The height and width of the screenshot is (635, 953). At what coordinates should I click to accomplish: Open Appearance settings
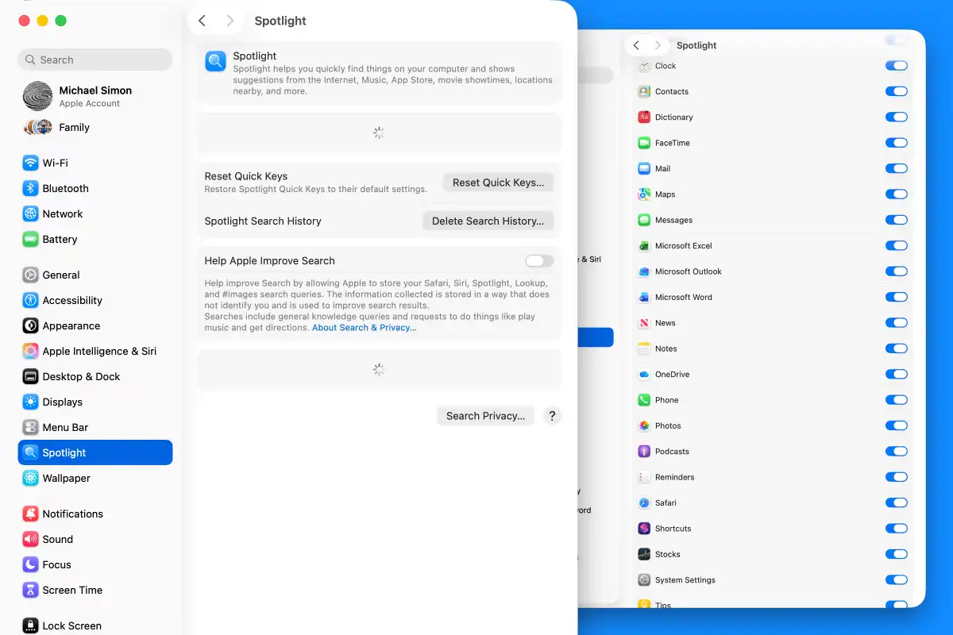pyautogui.click(x=95, y=325)
